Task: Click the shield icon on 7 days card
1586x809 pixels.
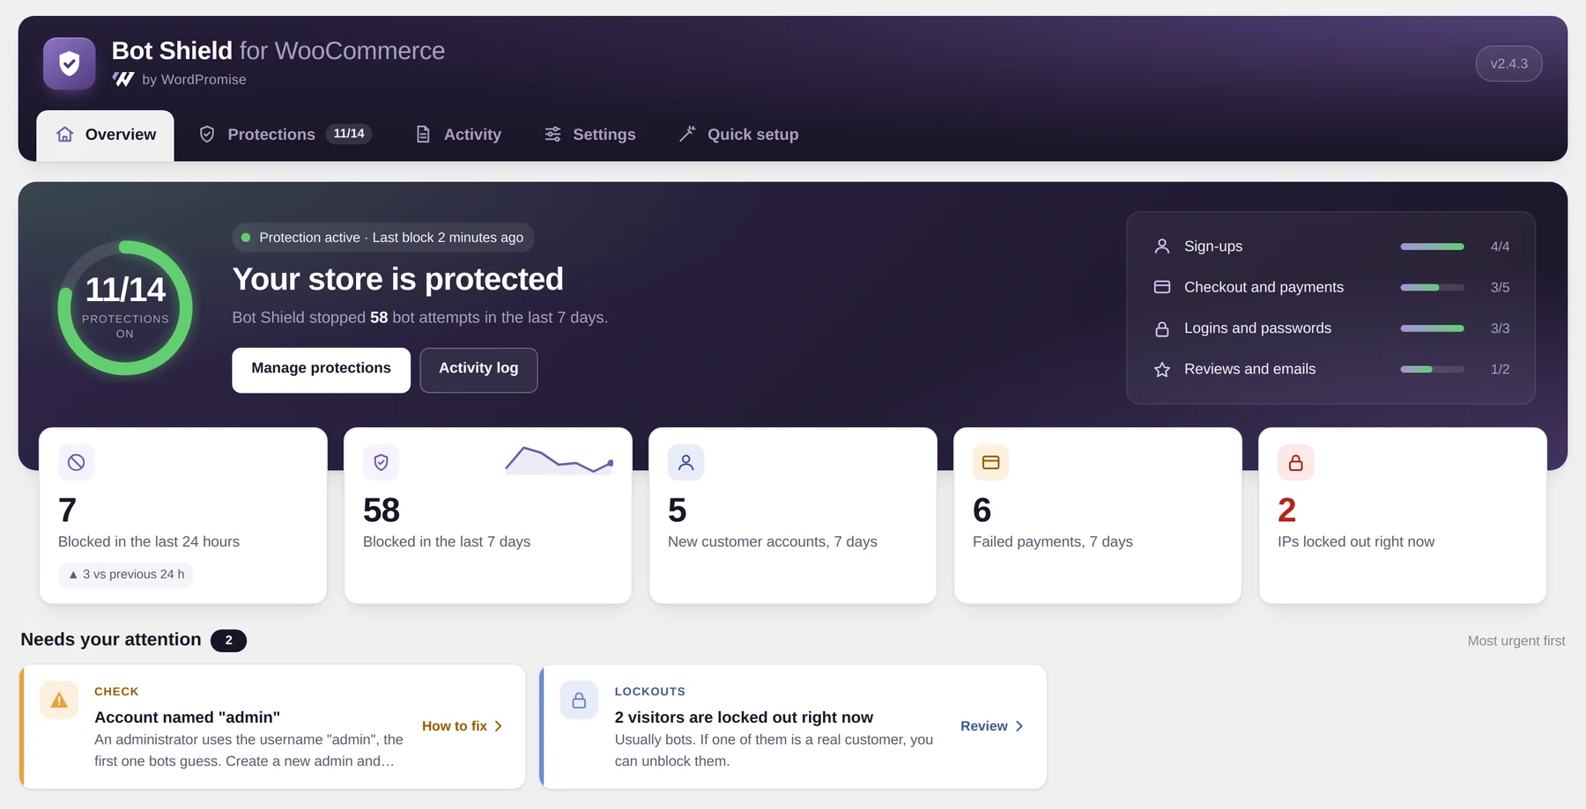Action: tap(382, 462)
